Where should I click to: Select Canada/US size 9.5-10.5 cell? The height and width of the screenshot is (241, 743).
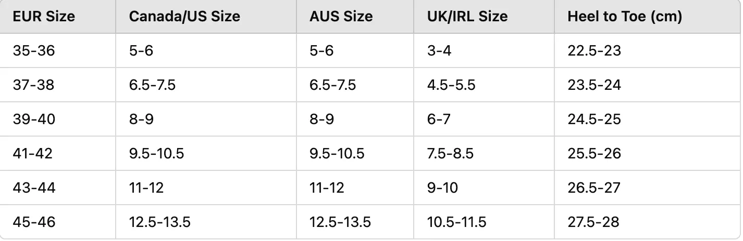pos(206,153)
